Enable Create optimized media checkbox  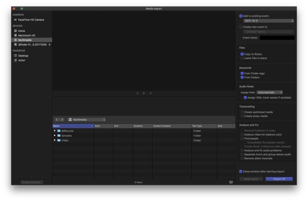pyautogui.click(x=242, y=112)
